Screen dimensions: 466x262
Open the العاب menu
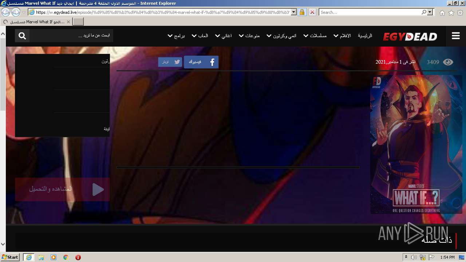coord(203,36)
